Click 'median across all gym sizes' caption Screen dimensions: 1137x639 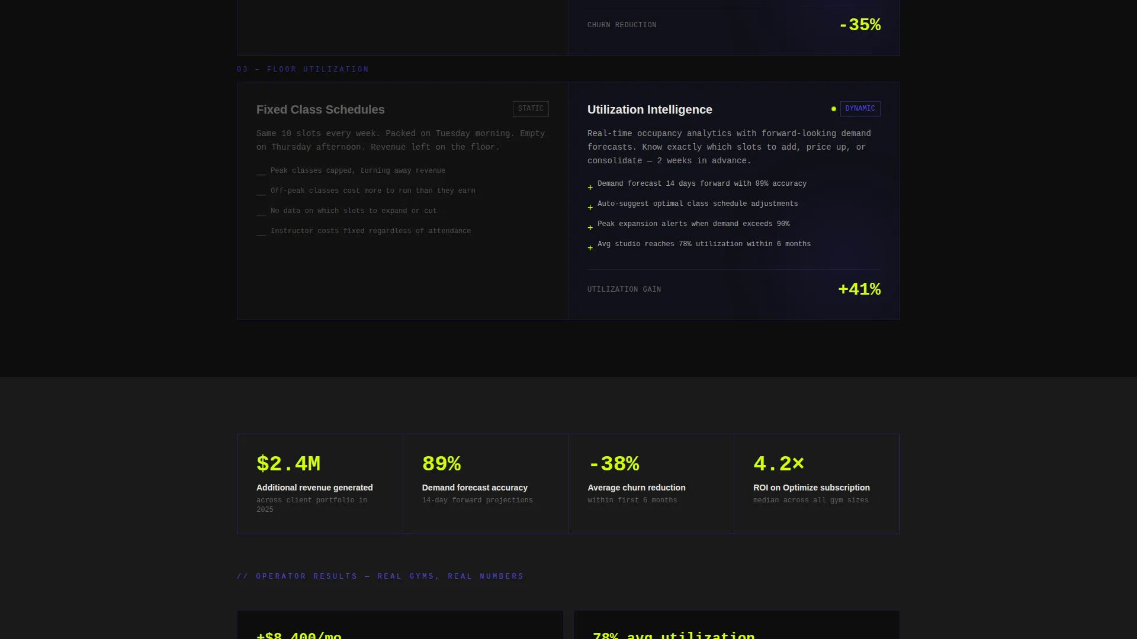click(811, 500)
